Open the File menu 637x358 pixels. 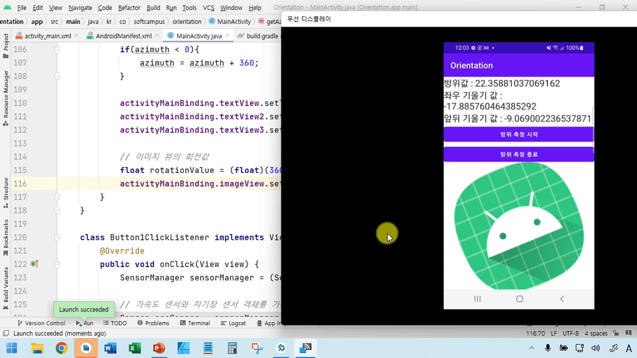[21, 8]
